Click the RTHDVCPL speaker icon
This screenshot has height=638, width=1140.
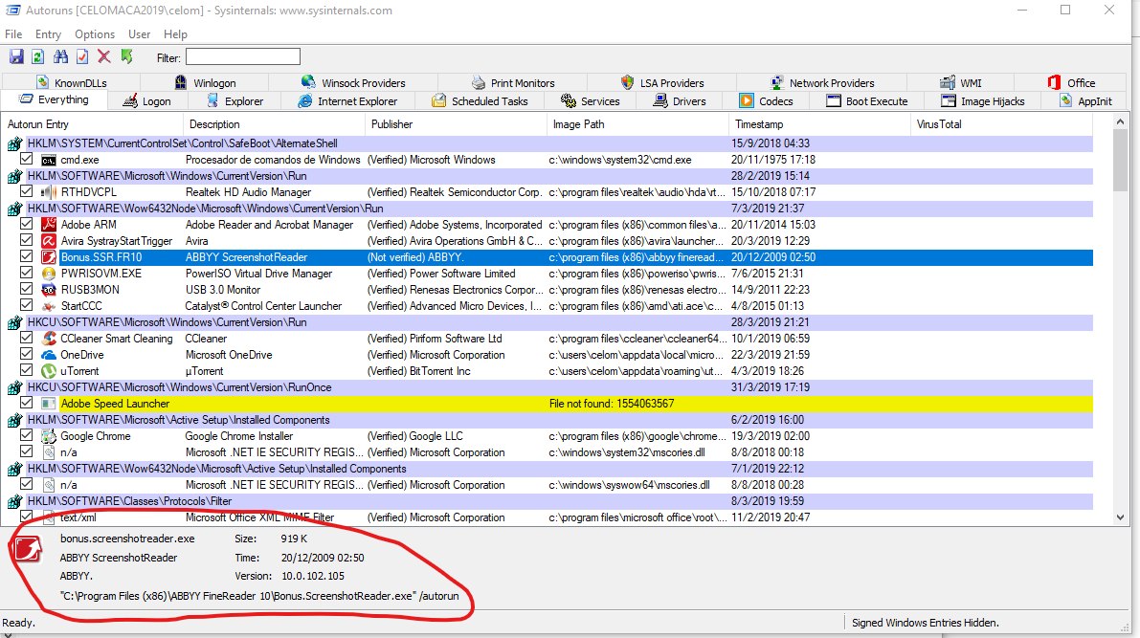(49, 192)
